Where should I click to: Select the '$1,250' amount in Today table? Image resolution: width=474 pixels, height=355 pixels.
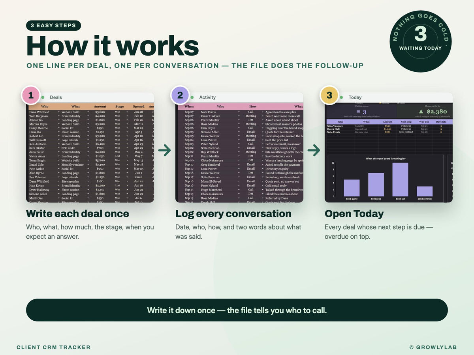(387, 129)
